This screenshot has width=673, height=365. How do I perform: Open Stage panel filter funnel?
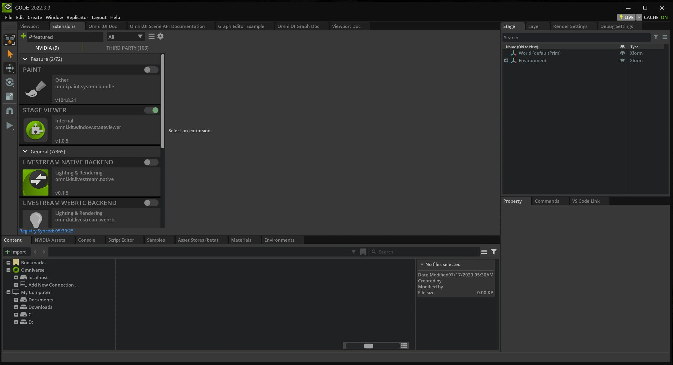655,37
